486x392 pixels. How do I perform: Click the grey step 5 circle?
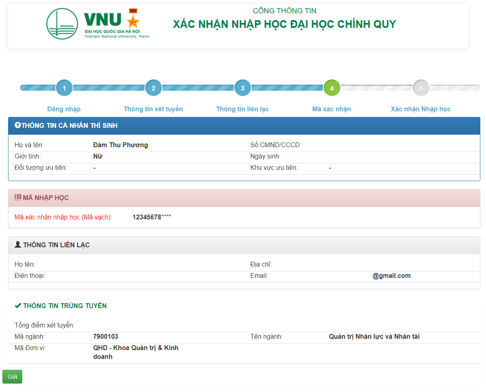pyautogui.click(x=421, y=88)
